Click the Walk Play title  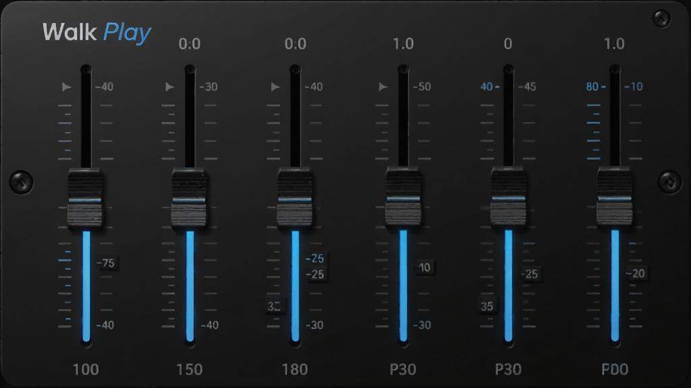click(96, 32)
